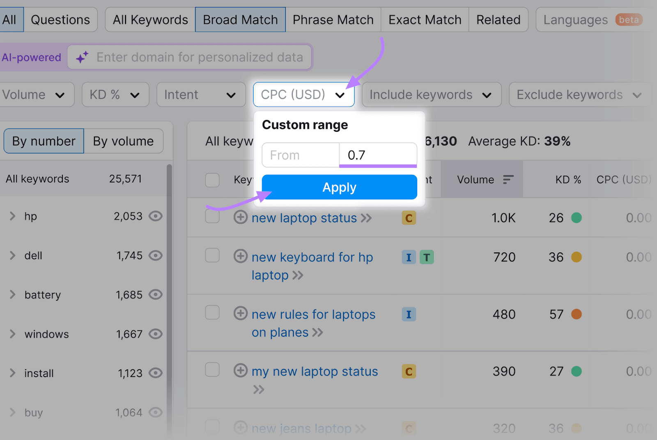This screenshot has width=657, height=440.
Task: Expand the dell keyword group
Action: click(12, 255)
